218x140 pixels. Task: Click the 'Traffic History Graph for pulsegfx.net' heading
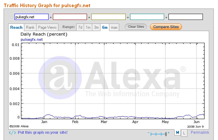(47, 5)
